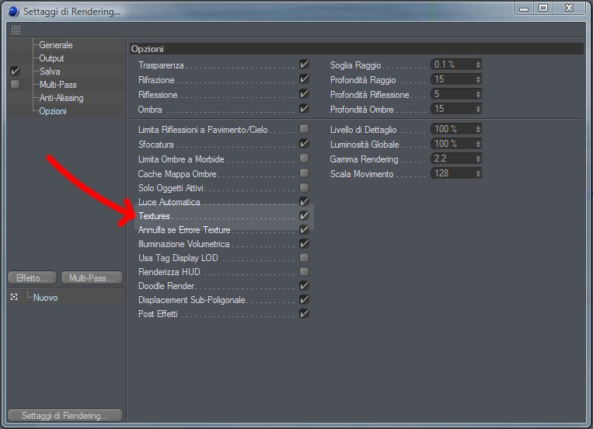Click the target icon beside Nuovo preset
The image size is (593, 429).
point(14,297)
